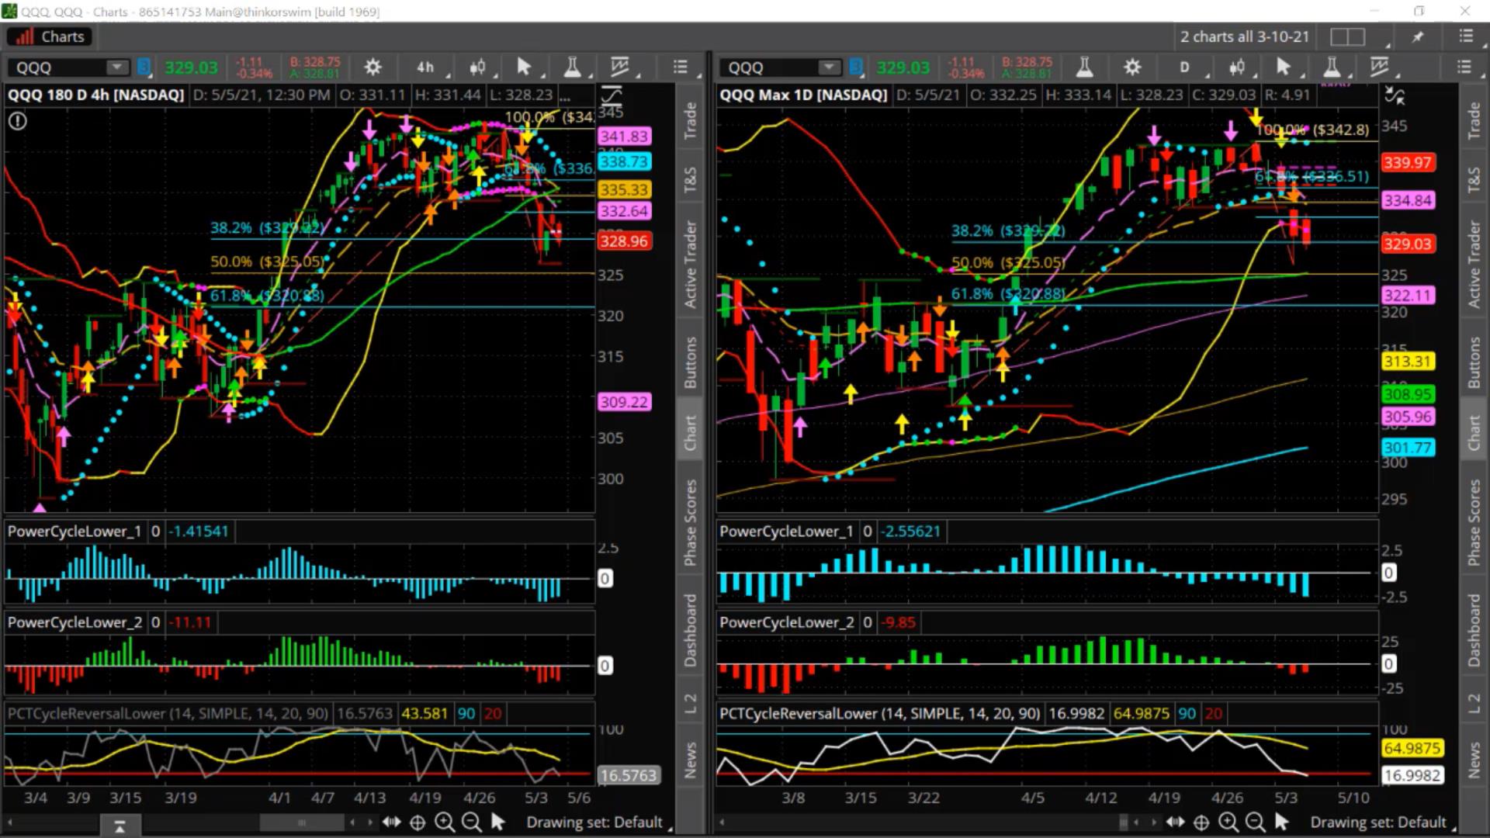
Task: Zoom out on right chart
Action: pyautogui.click(x=1254, y=822)
